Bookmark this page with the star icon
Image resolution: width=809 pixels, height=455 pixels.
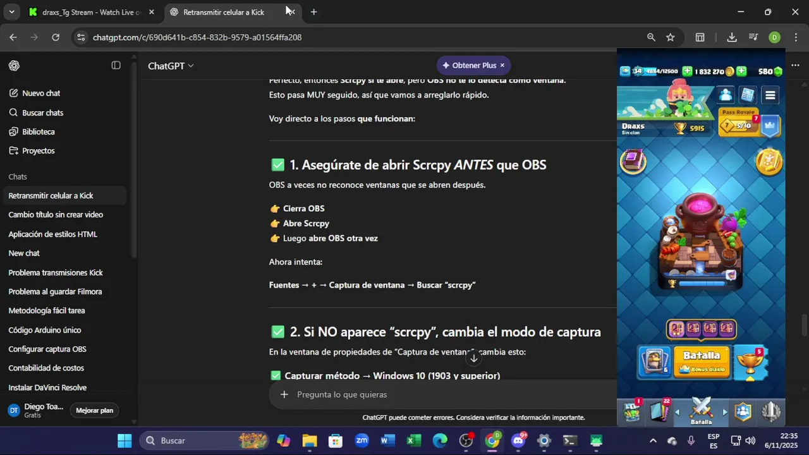click(670, 37)
